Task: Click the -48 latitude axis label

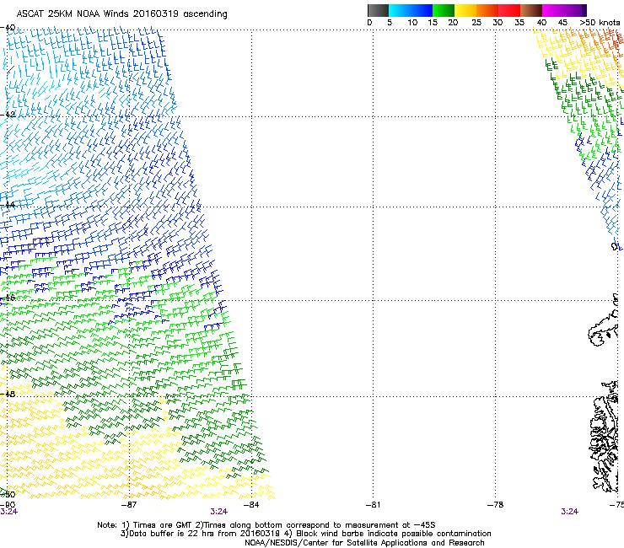Action: (x=8, y=394)
